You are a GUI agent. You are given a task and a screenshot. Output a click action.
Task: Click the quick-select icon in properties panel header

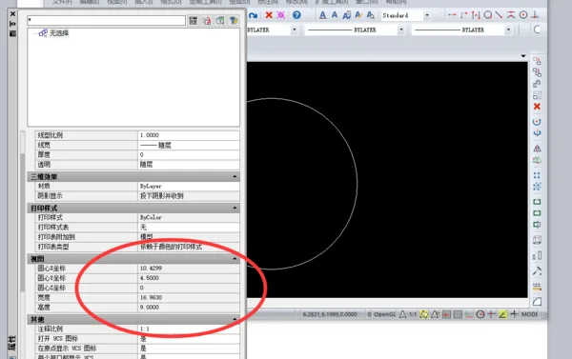point(220,20)
